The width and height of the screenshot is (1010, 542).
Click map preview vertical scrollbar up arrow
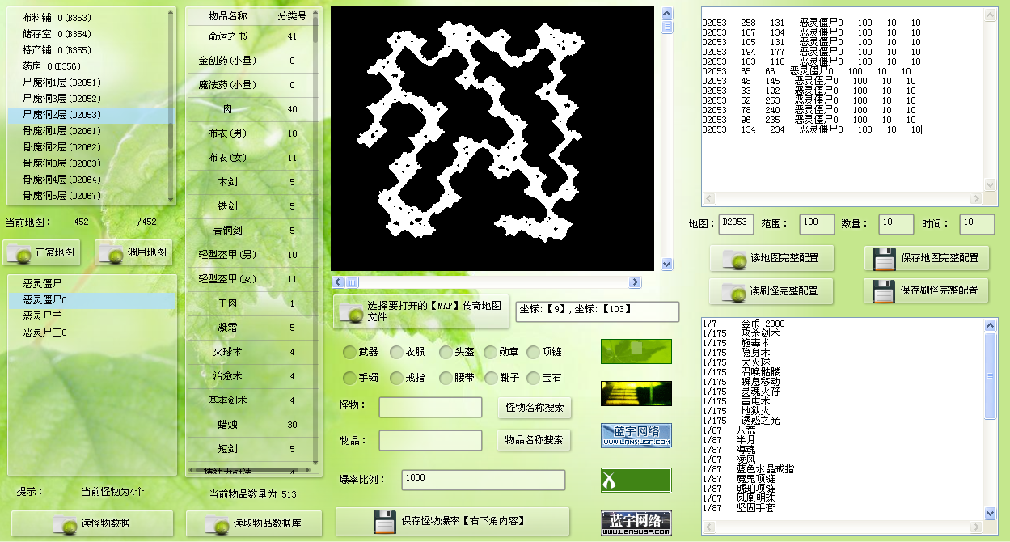point(667,13)
